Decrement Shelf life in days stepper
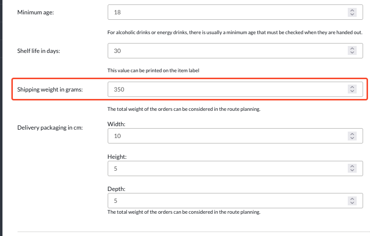 coord(352,52)
